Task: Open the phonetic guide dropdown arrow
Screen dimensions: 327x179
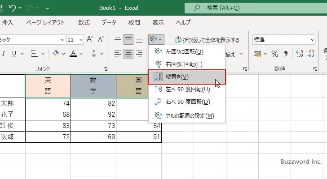Action: pyautogui.click(x=102, y=54)
